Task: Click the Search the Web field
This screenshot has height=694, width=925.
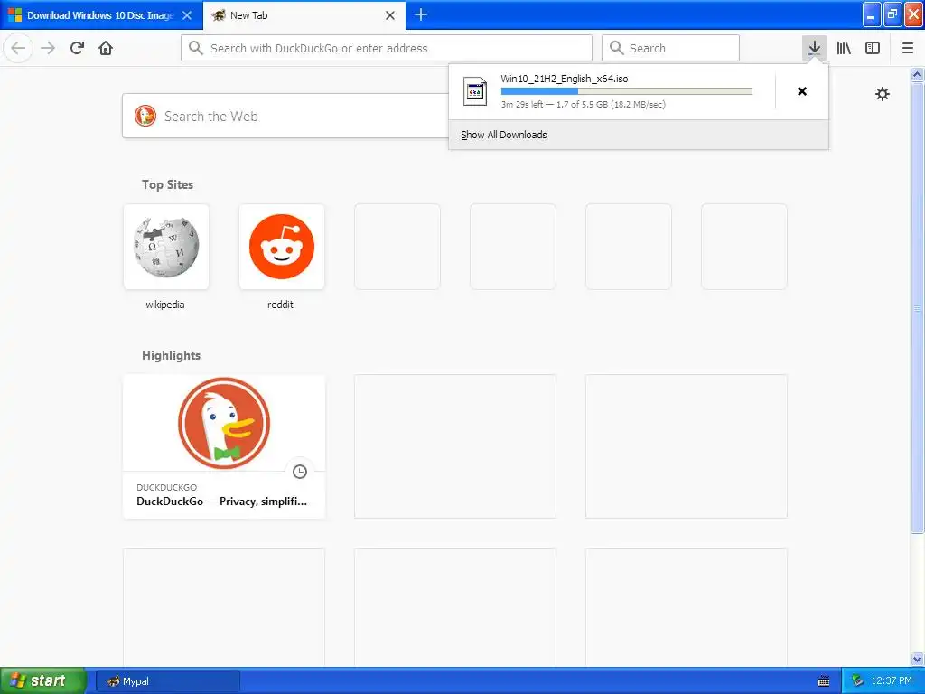Action: (285, 116)
